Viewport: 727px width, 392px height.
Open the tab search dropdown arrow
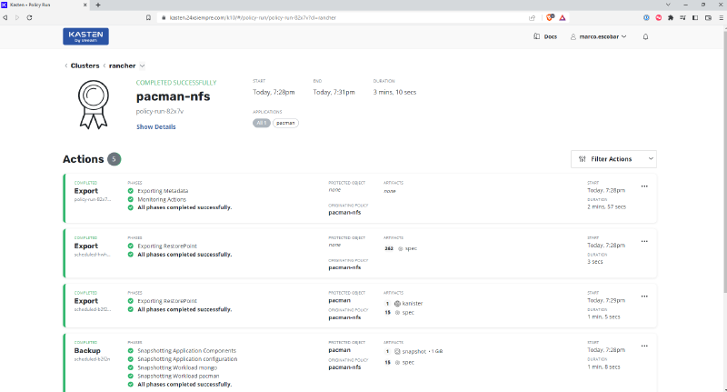pyautogui.click(x=668, y=5)
